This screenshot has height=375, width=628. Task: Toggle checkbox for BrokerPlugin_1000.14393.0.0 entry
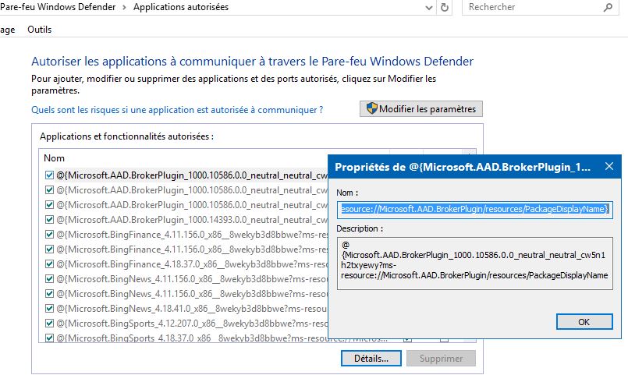pos(49,219)
